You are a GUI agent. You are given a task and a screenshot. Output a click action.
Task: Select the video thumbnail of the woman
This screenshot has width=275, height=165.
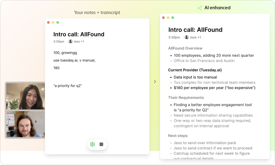(x=26, y=96)
